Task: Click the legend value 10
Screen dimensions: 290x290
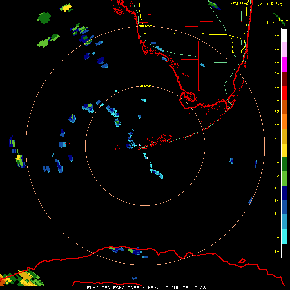Action: [277, 213]
